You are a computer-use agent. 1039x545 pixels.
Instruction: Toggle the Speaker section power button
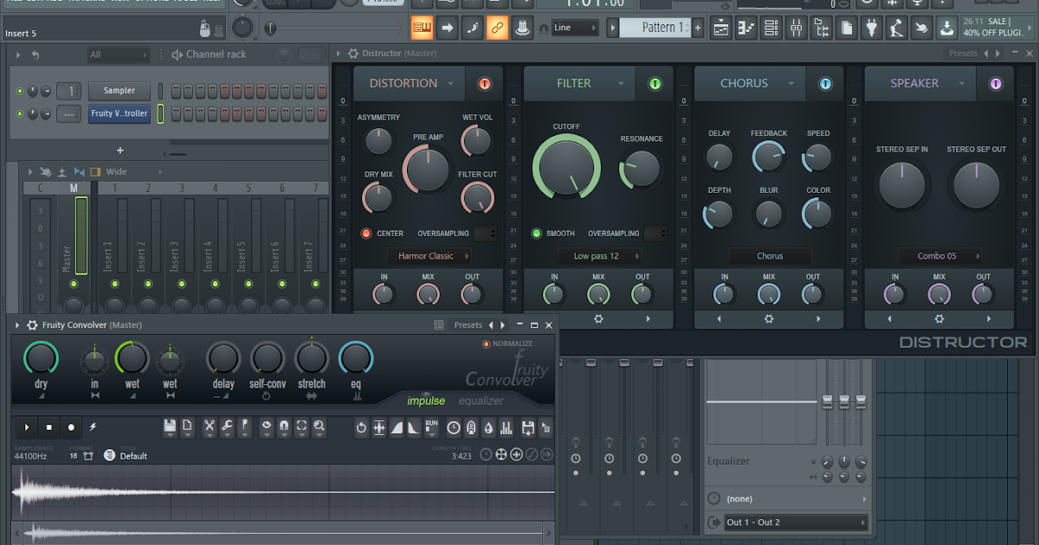pyautogui.click(x=996, y=84)
